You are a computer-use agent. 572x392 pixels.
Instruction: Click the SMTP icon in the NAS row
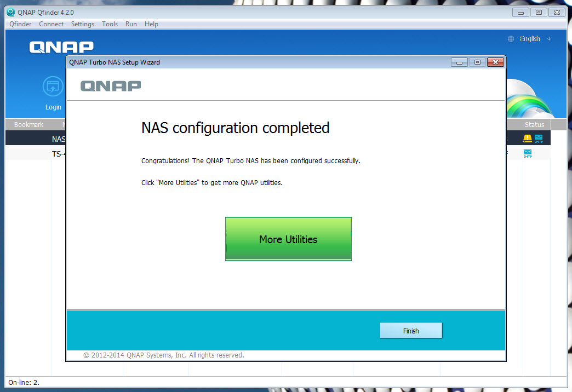tap(539, 139)
